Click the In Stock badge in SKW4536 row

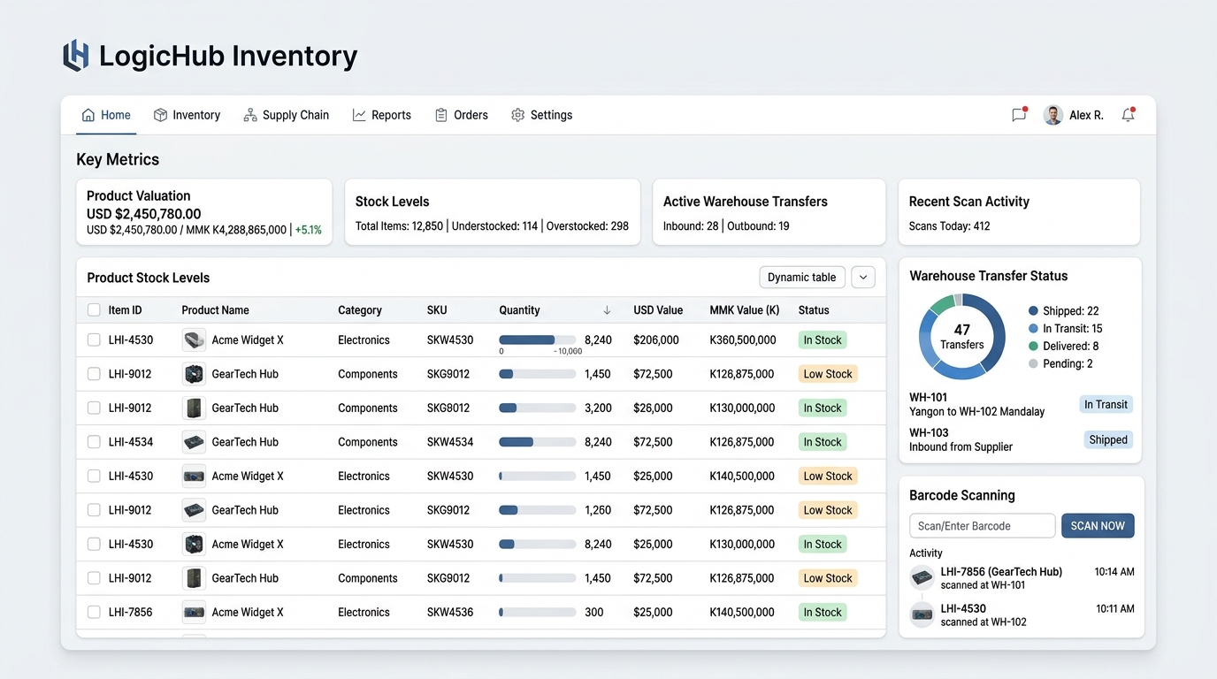point(823,612)
